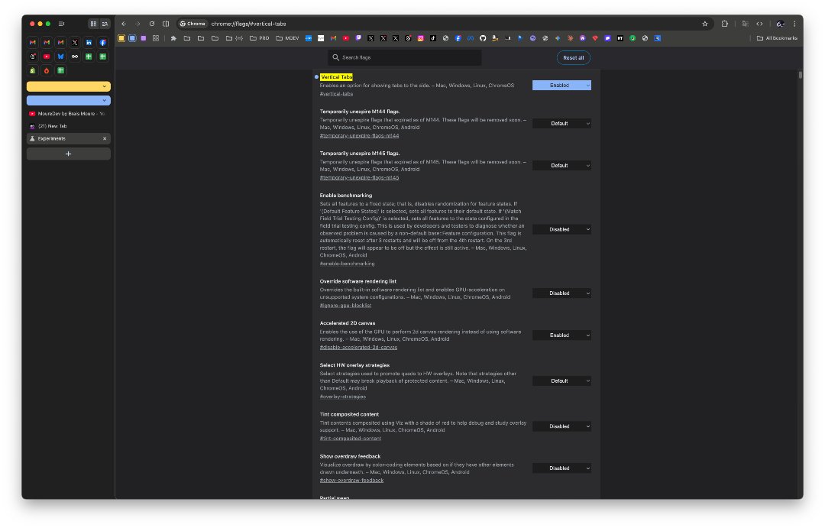Switch to MoureDev by Brais Moure tab
825x528 pixels.
pyautogui.click(x=69, y=114)
